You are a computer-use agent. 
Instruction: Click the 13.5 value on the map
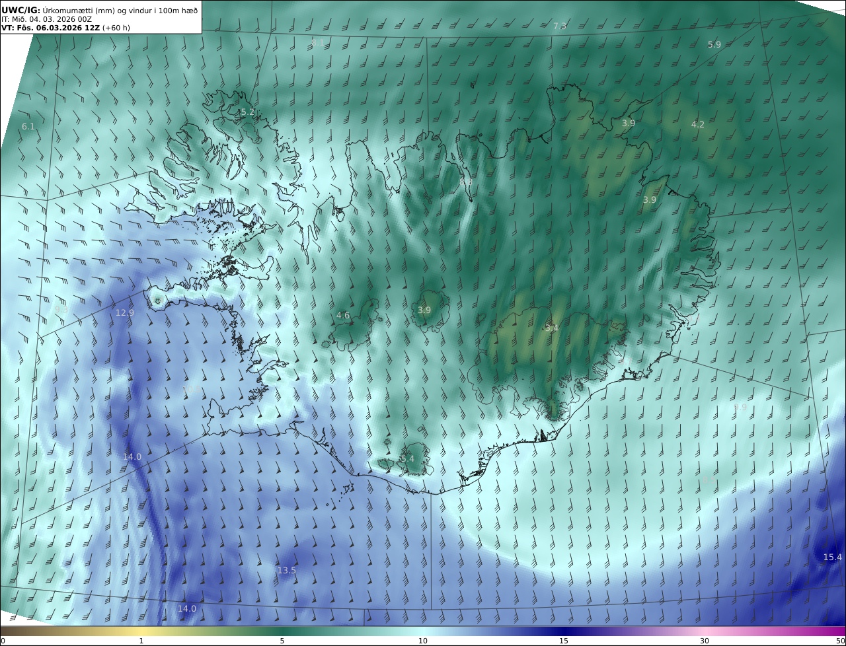tap(287, 570)
